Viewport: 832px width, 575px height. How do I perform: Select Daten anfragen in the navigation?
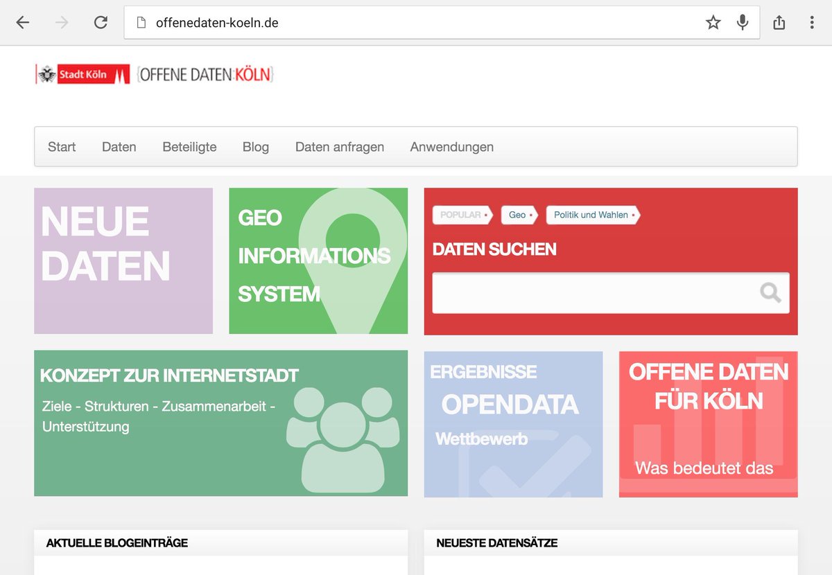click(340, 147)
